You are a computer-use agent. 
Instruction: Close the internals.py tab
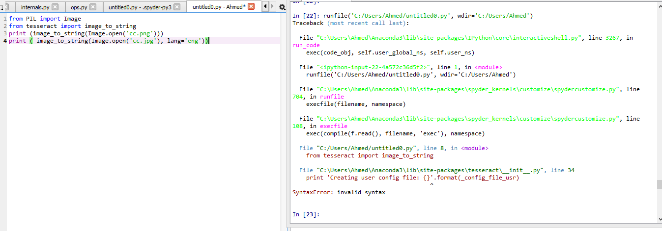pyautogui.click(x=55, y=7)
